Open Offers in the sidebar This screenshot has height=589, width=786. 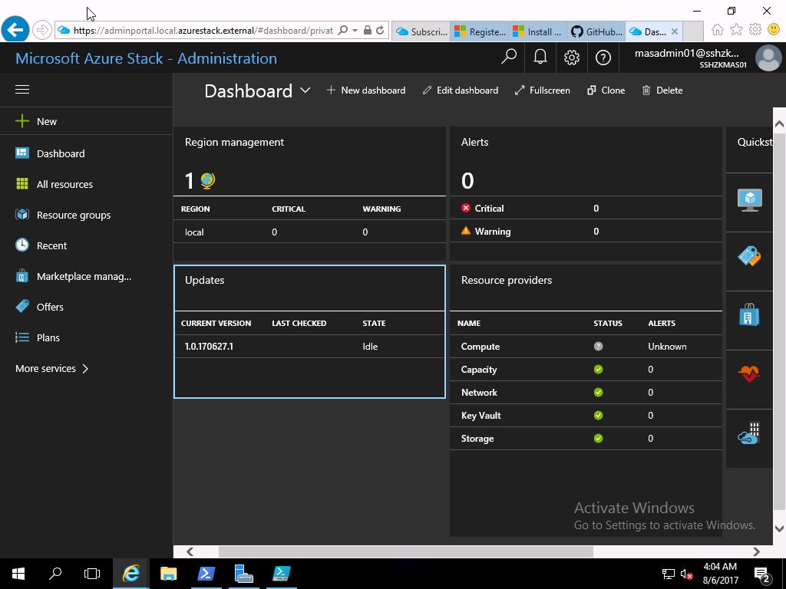50,307
